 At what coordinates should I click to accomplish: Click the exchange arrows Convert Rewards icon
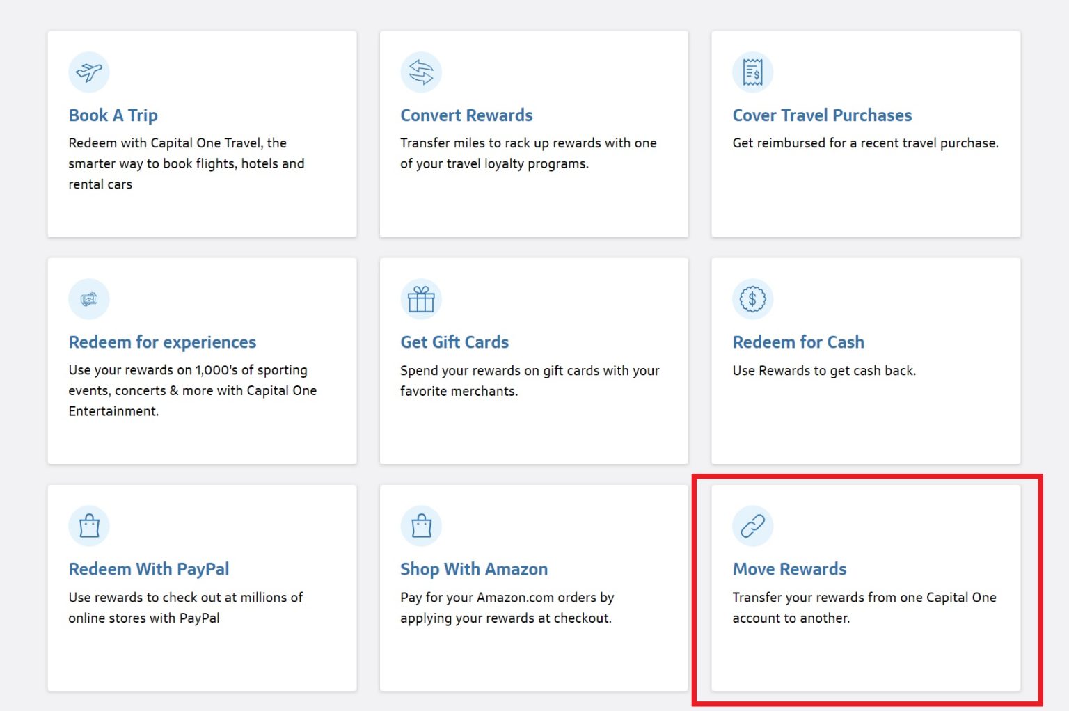[421, 72]
